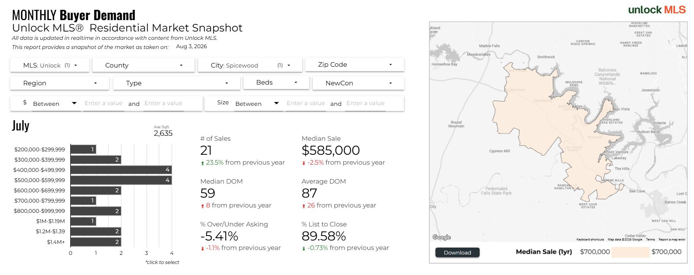The height and width of the screenshot is (275, 694).
Task: Select the $1.4M+ price bar
Action: [96, 242]
